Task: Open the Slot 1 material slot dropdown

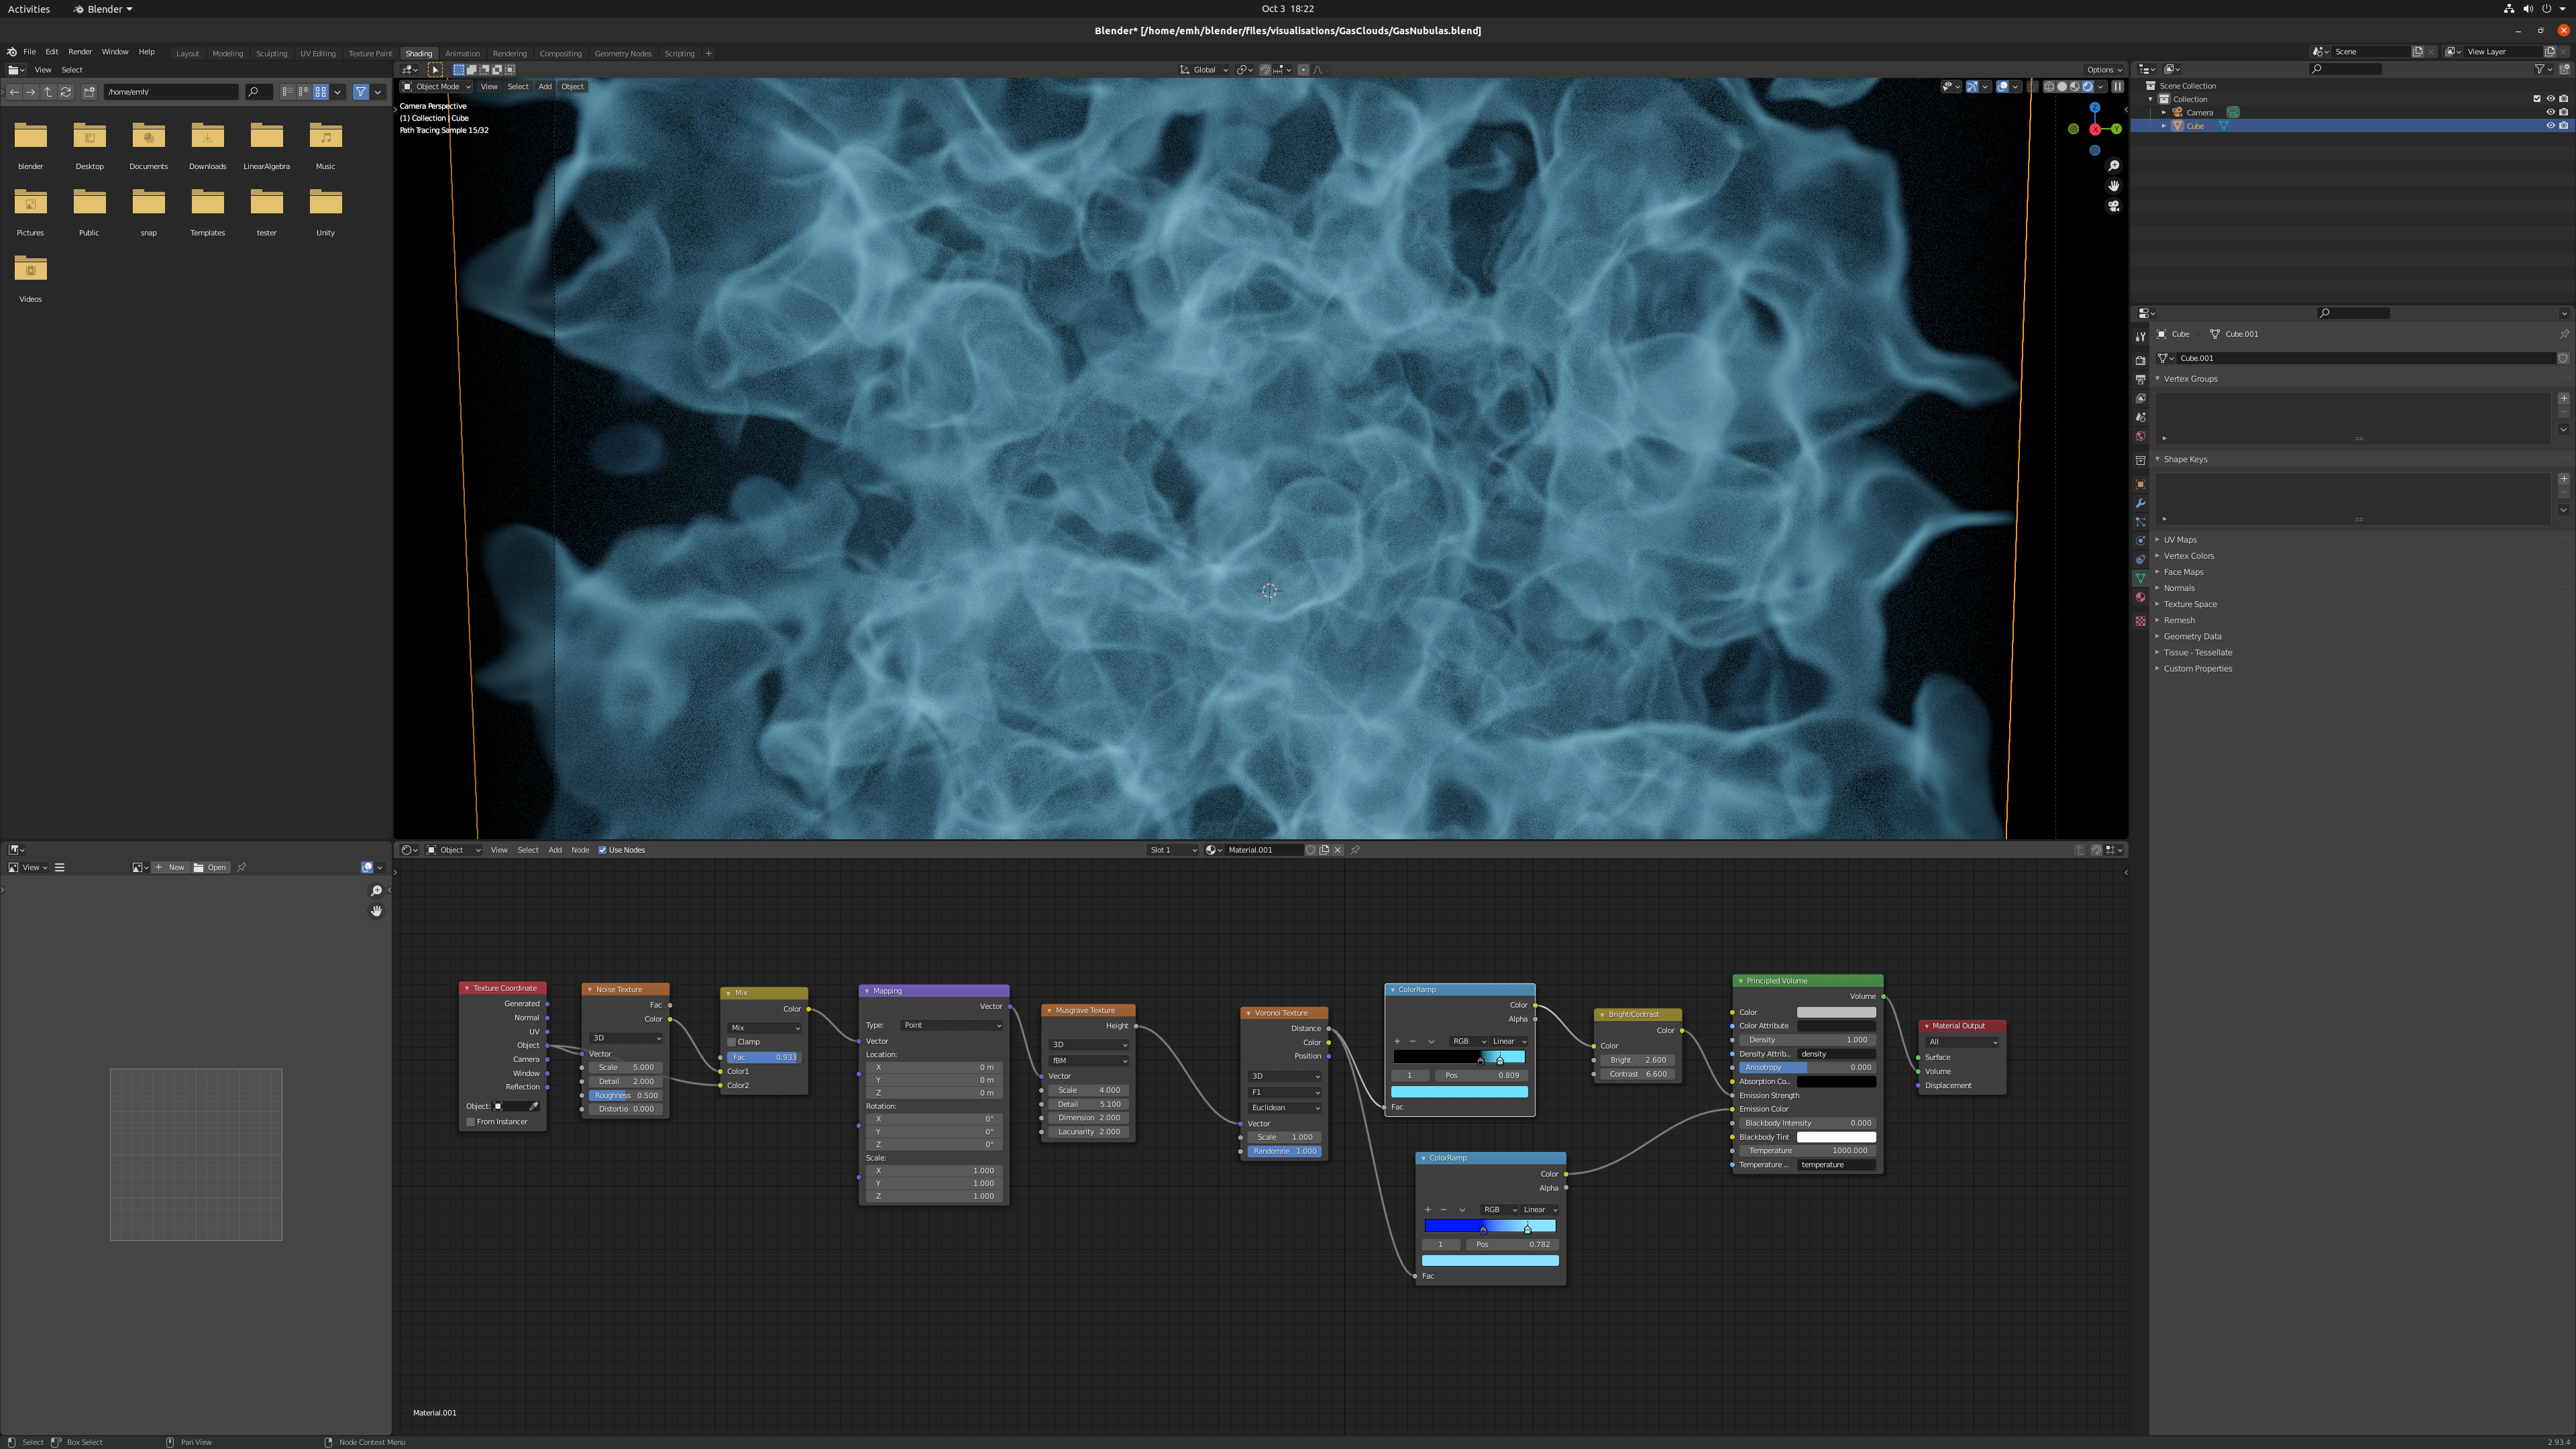Action: coord(1173,850)
